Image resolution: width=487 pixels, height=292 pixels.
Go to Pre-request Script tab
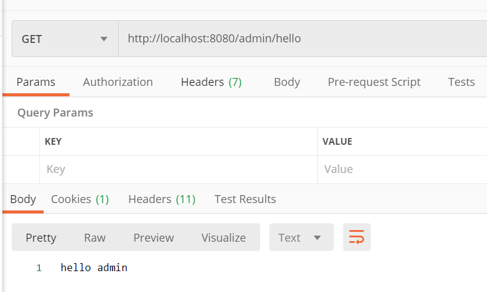(374, 82)
